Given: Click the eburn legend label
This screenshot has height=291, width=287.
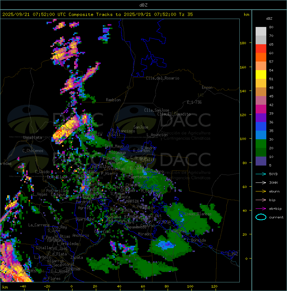Looking at the screenshot, I should [274, 191].
